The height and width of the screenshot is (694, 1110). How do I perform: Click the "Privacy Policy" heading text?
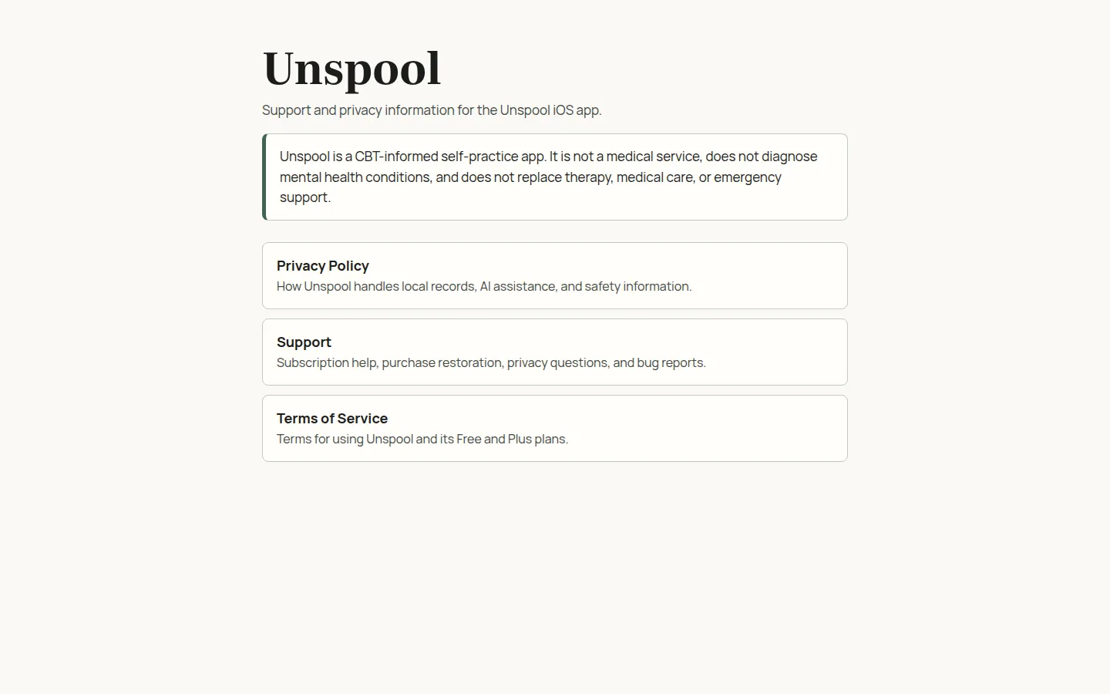click(322, 265)
